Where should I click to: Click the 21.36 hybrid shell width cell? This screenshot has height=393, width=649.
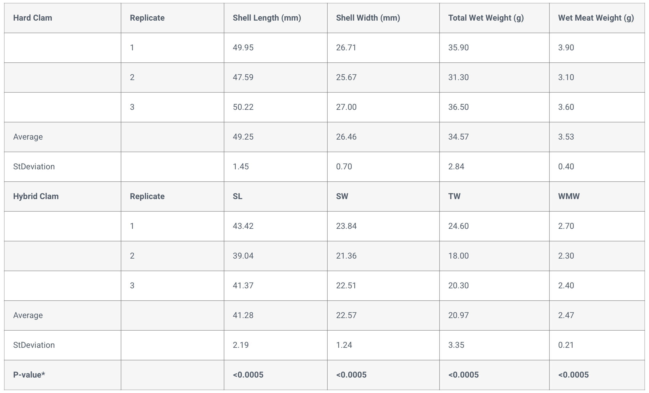(346, 256)
